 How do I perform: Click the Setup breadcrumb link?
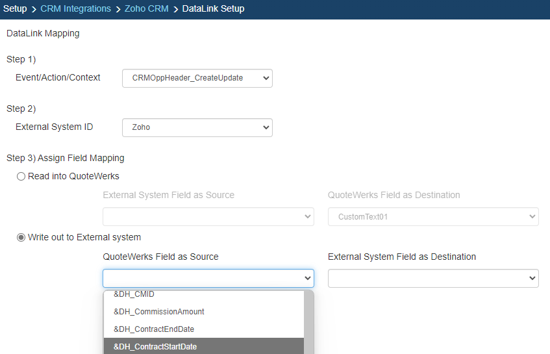(15, 9)
